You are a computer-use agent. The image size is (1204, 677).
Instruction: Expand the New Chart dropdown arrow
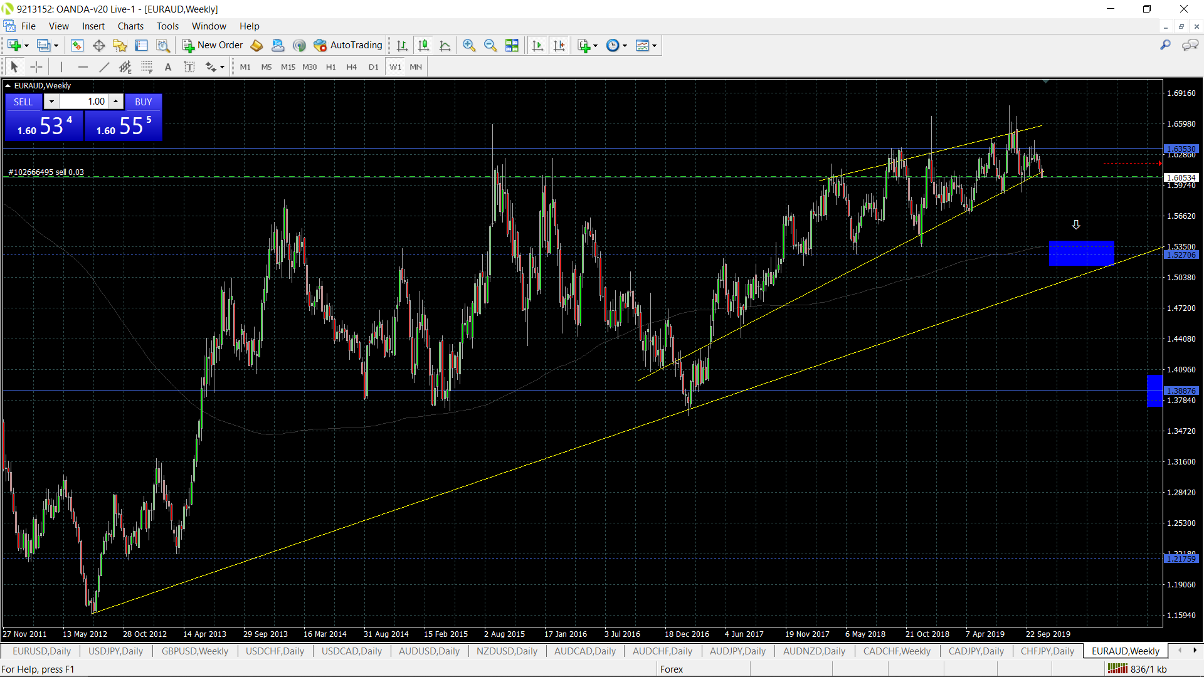26,45
